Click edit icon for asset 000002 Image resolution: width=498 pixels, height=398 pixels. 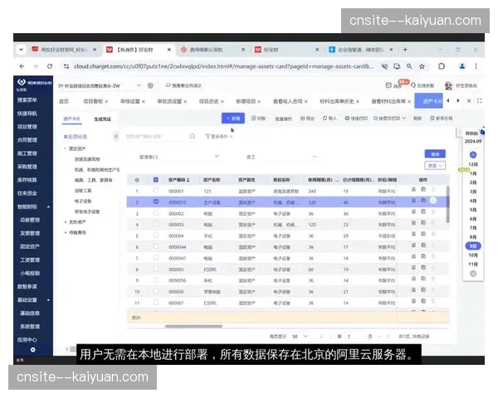pos(413,211)
